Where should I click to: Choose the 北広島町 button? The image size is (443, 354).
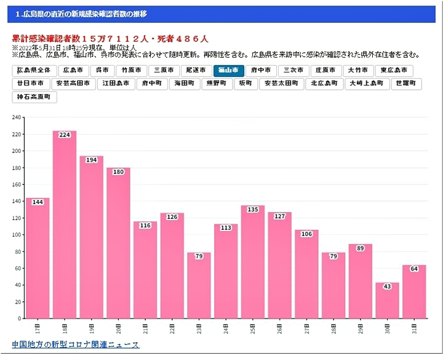[324, 84]
